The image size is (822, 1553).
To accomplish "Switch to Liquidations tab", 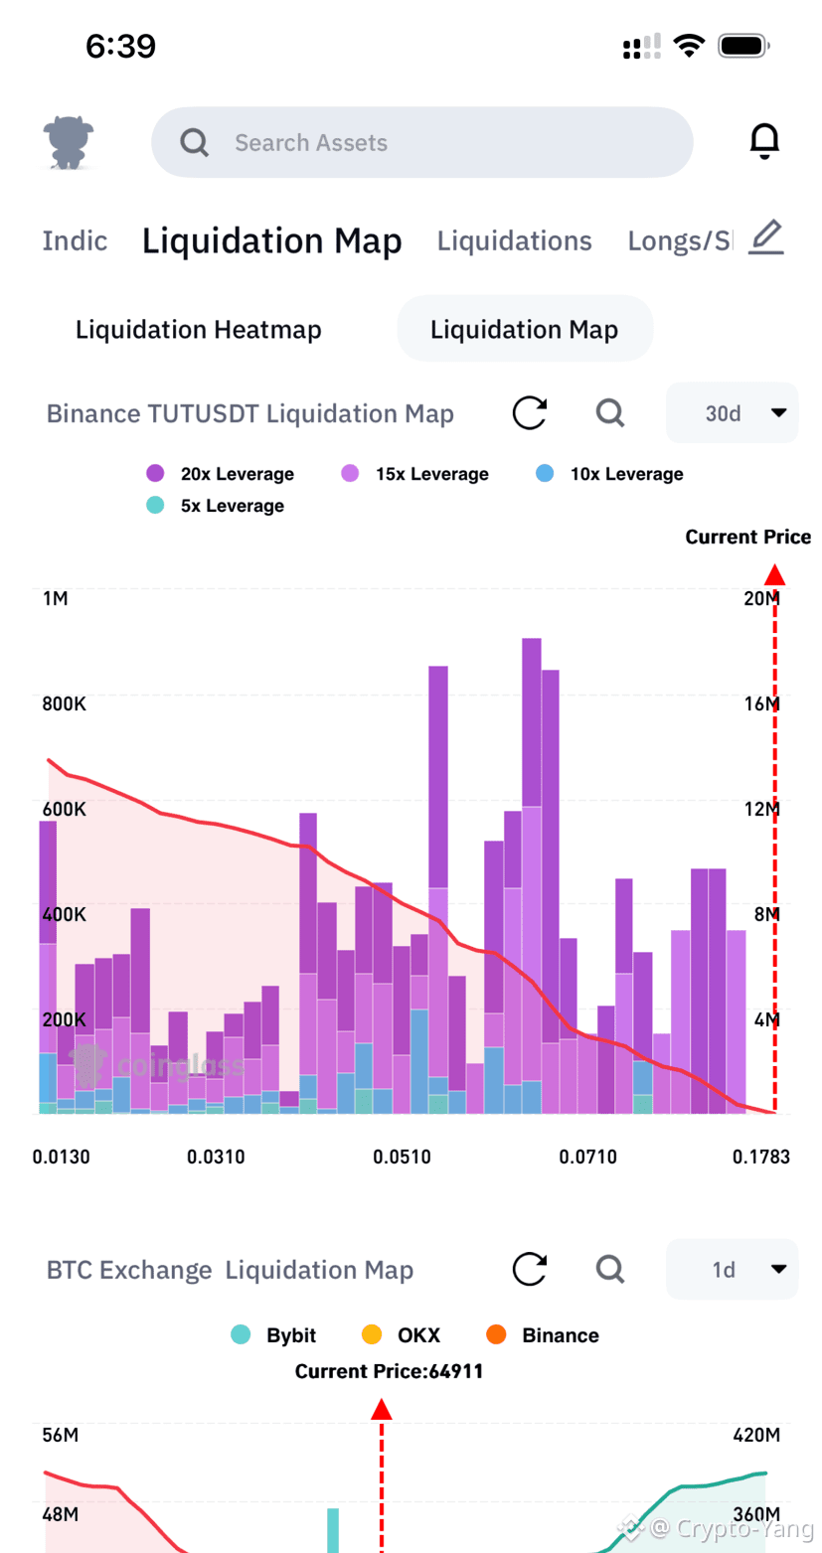I will pyautogui.click(x=514, y=240).
